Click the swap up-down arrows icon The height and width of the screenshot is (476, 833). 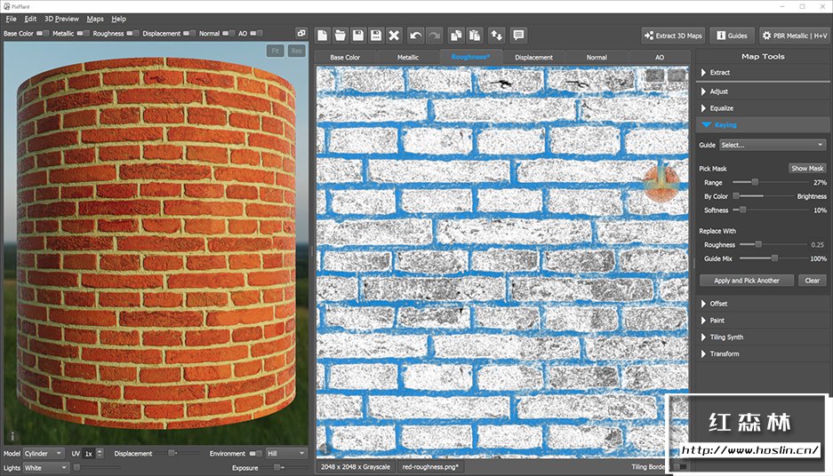coord(496,36)
